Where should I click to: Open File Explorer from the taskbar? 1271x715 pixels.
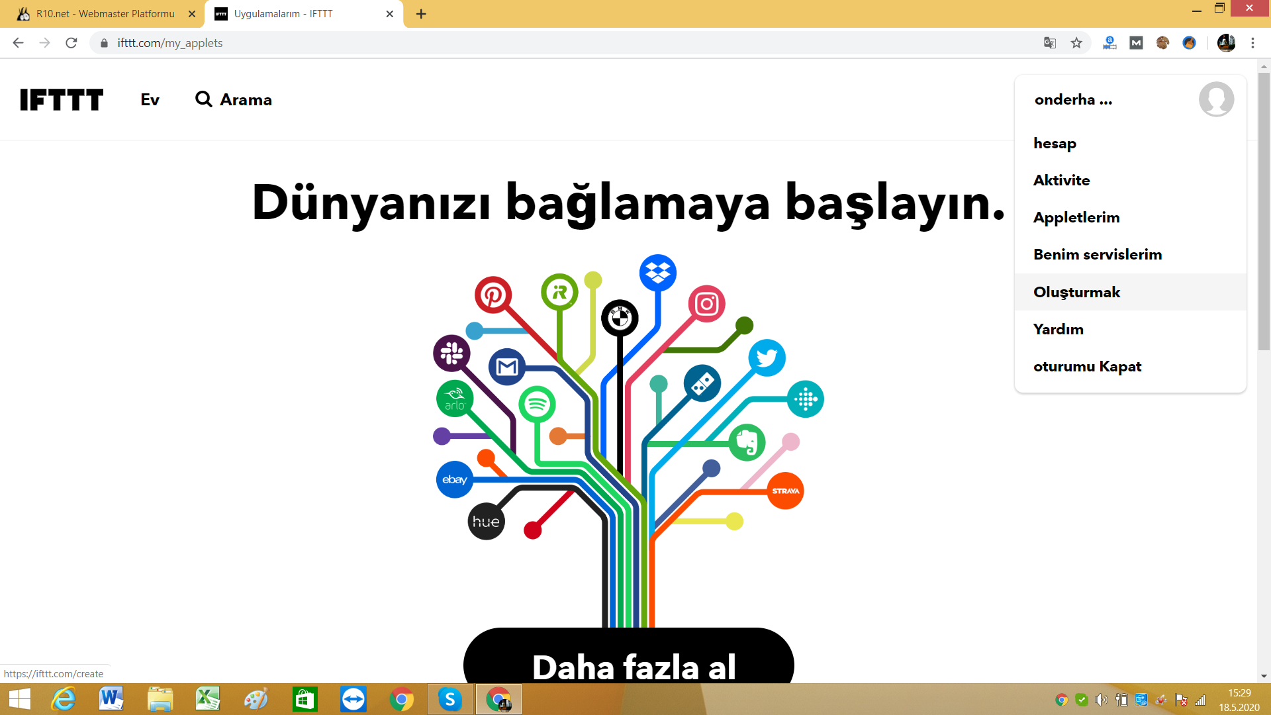[160, 699]
